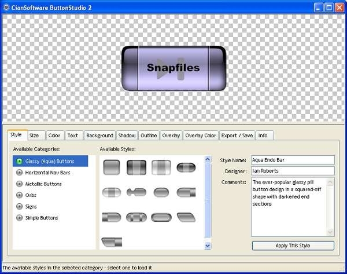The image size is (347, 274).
Task: Select the plain square glassy style thumbnail
Action: (x=112, y=167)
